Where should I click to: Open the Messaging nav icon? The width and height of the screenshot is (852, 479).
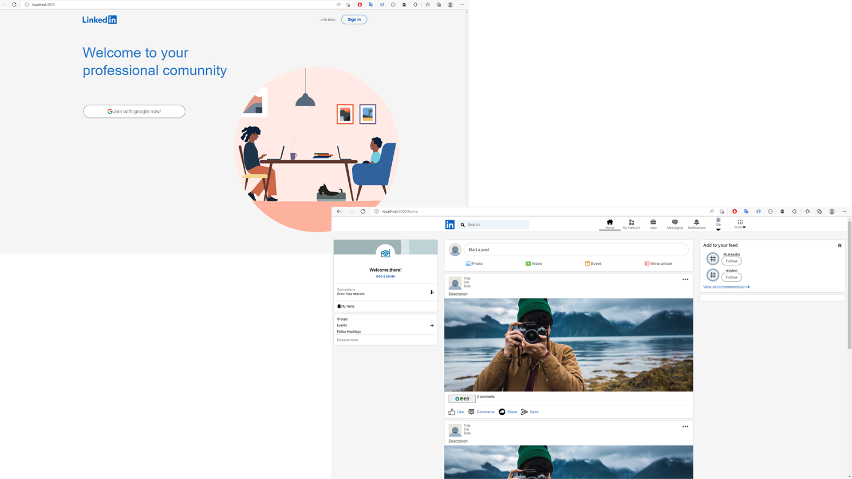pos(674,222)
